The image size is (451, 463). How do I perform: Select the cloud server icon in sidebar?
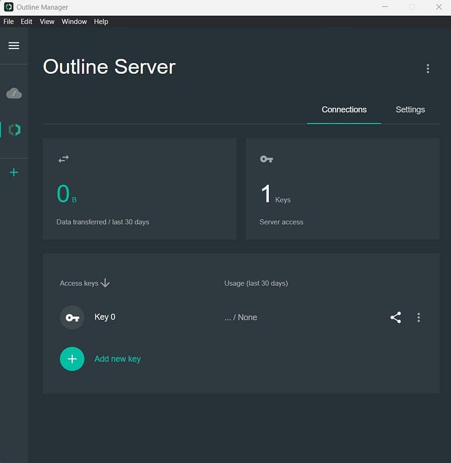pyautogui.click(x=14, y=94)
